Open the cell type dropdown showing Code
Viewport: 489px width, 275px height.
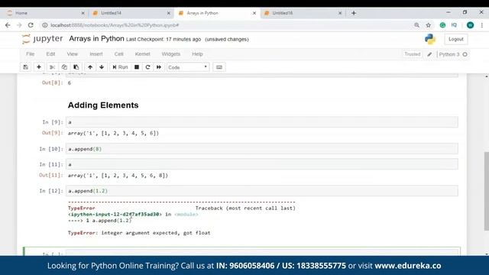click(187, 67)
